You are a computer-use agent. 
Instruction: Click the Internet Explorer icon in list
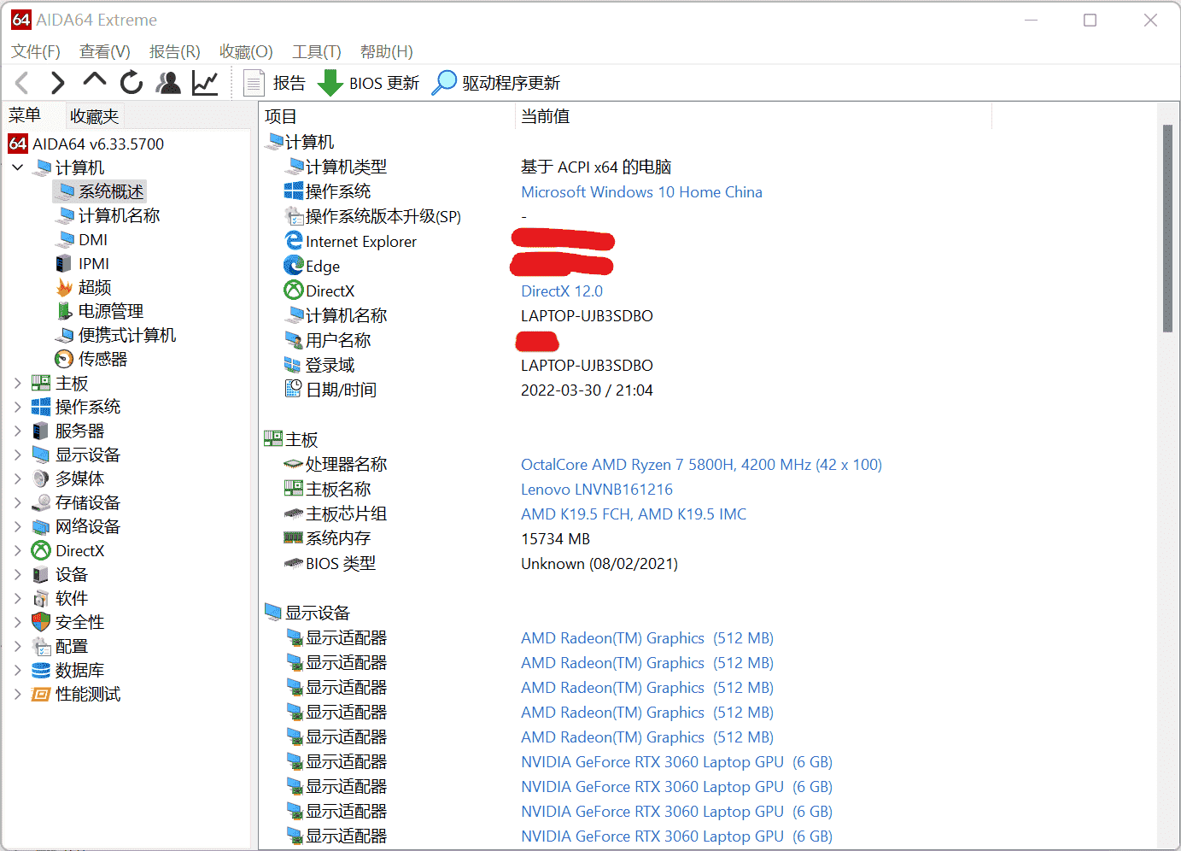pos(294,241)
